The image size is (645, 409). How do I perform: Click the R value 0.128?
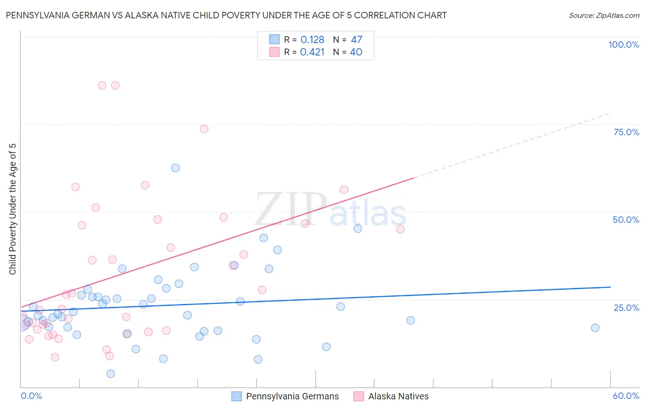[312, 39]
